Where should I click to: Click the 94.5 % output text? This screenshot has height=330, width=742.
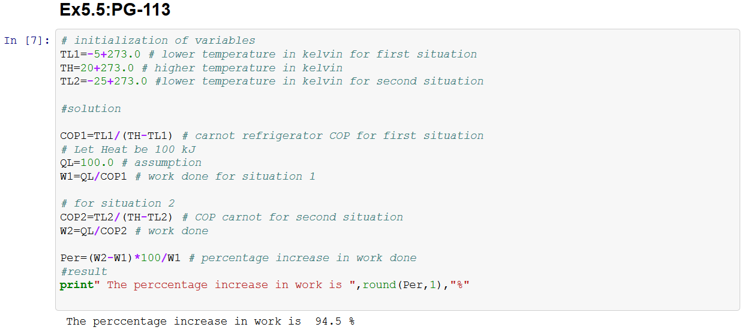[x=335, y=322]
